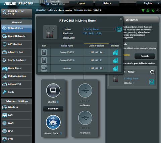Image resolution: width=161 pixels, height=143 pixels.
Task: Open Traffic Analyzer
Action: pos(16,60)
